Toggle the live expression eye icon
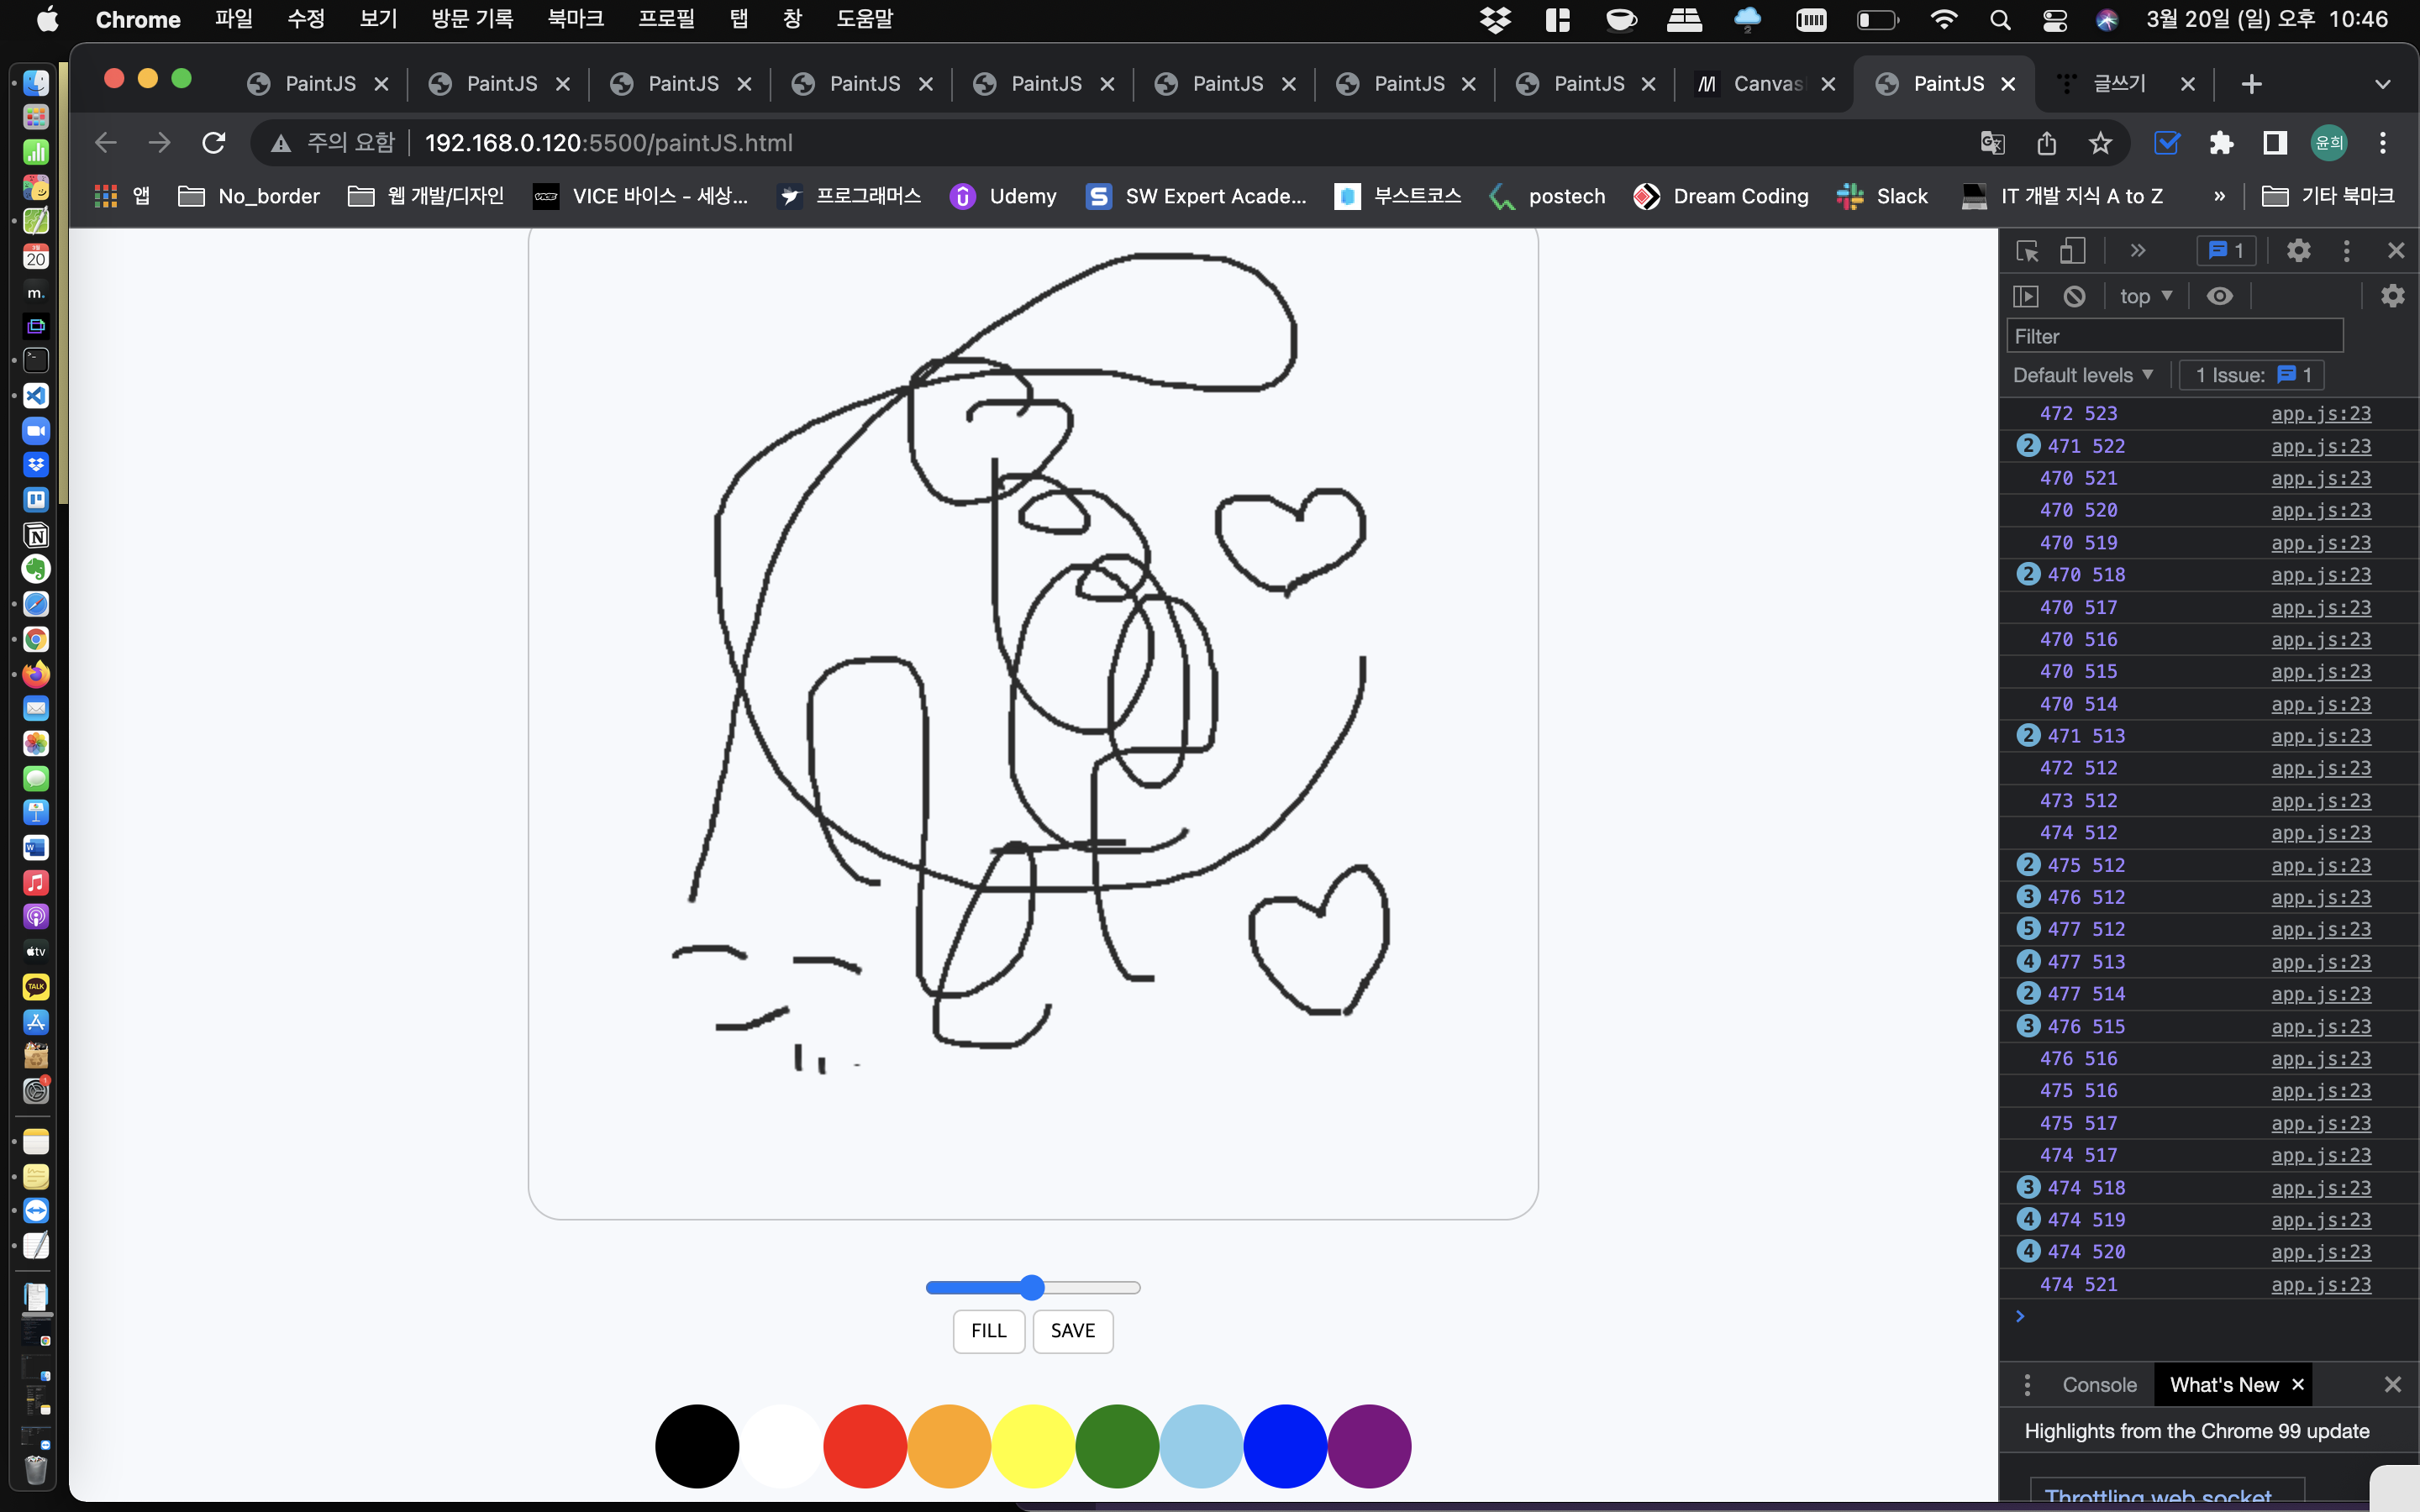Screen dimensions: 2420x1512 [2219, 296]
